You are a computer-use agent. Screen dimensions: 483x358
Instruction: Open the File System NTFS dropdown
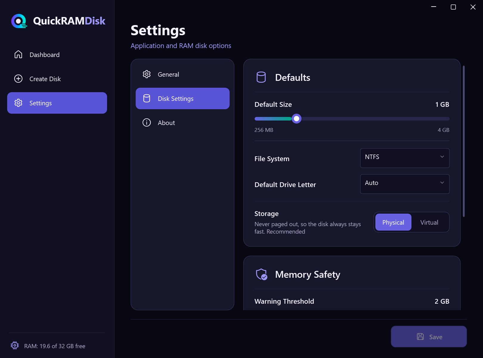(x=405, y=158)
